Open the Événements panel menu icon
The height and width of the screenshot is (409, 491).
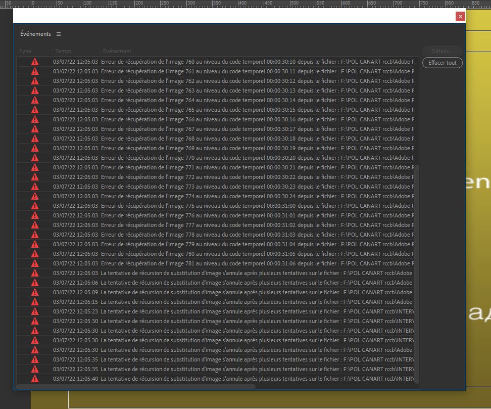pos(59,34)
